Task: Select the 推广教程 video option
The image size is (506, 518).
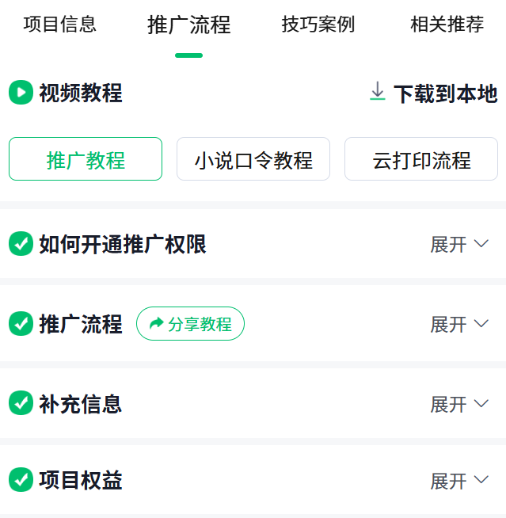Action: tap(86, 159)
